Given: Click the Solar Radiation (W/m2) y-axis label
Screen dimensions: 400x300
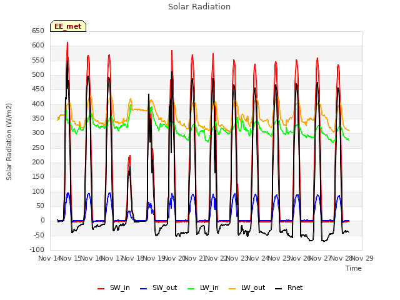Looking at the screenshot, I should [9, 142].
